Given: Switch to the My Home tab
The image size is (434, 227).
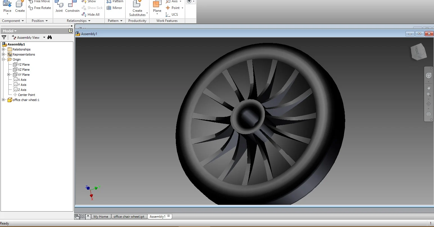Looking at the screenshot, I should tap(101, 217).
